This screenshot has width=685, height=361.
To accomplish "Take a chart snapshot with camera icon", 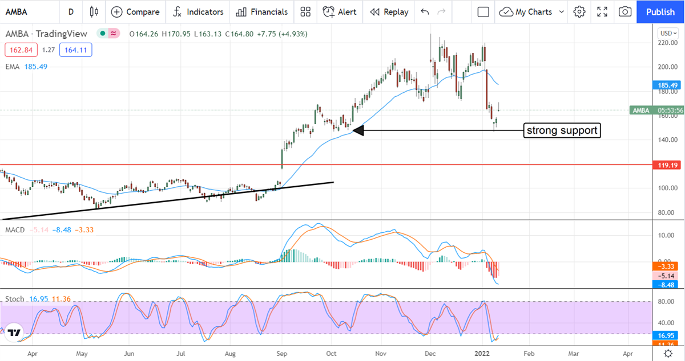I will [625, 11].
